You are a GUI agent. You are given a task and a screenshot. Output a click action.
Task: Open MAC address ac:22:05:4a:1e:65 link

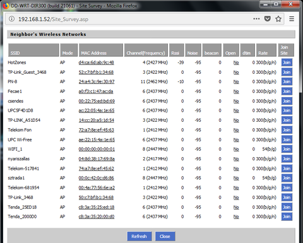click(x=97, y=110)
